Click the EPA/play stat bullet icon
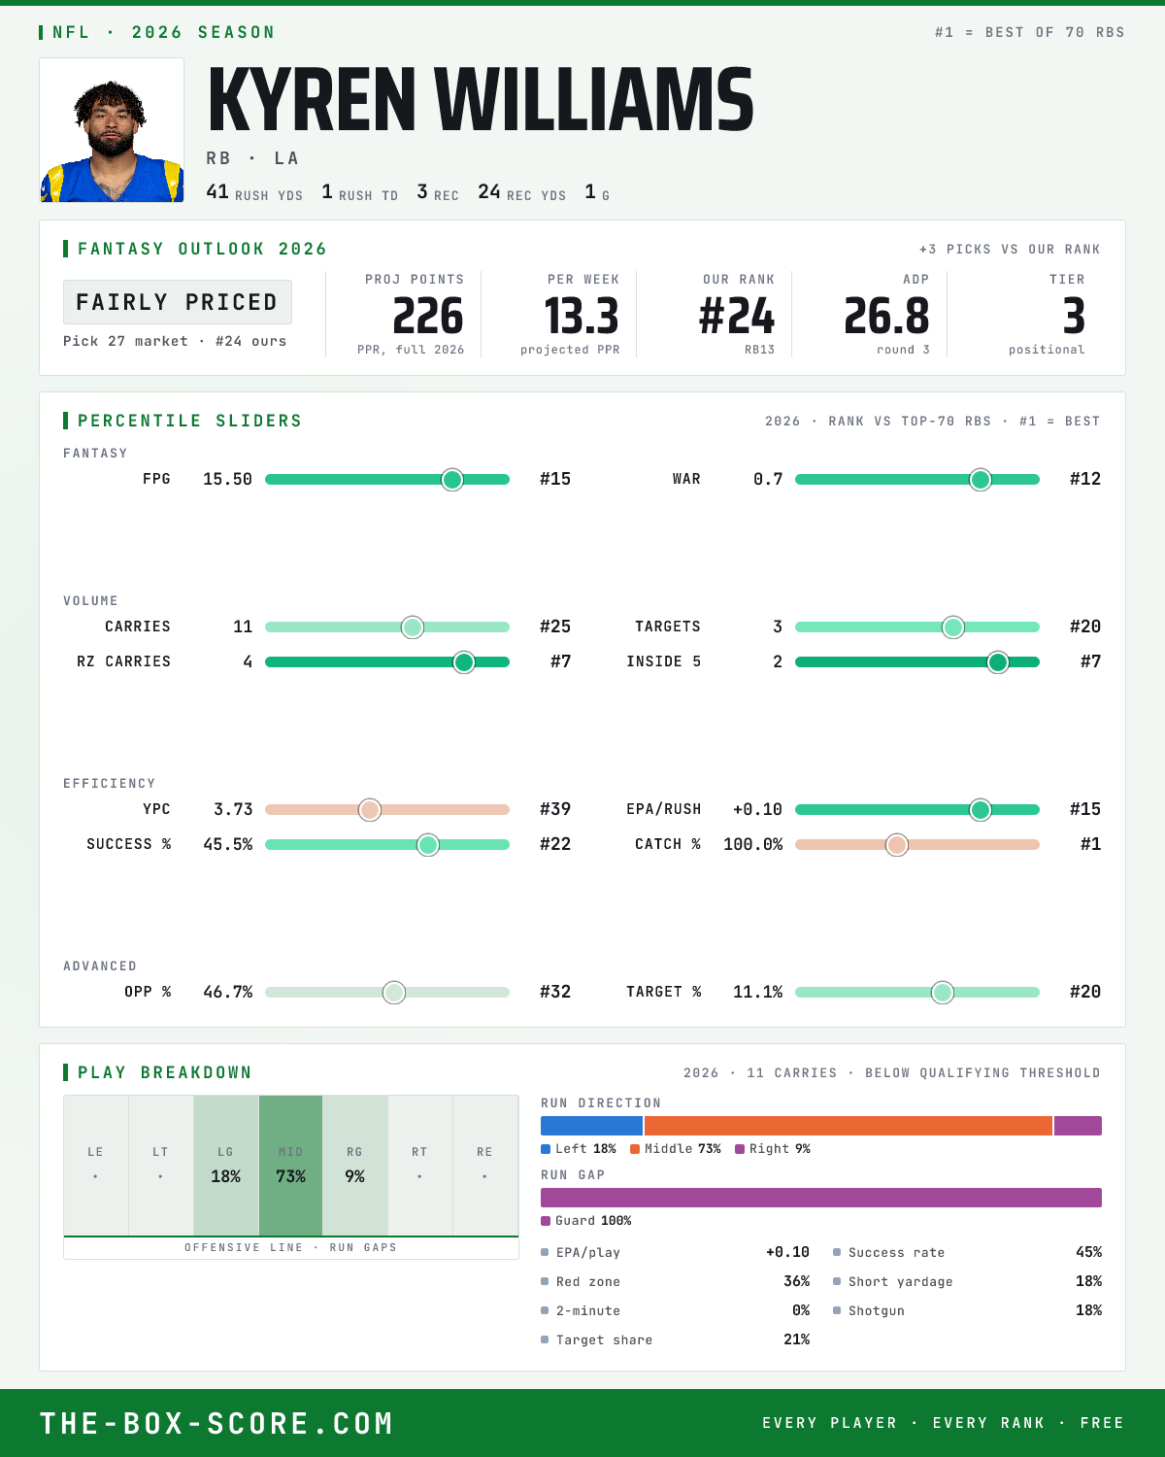The height and width of the screenshot is (1457, 1165). [545, 1253]
